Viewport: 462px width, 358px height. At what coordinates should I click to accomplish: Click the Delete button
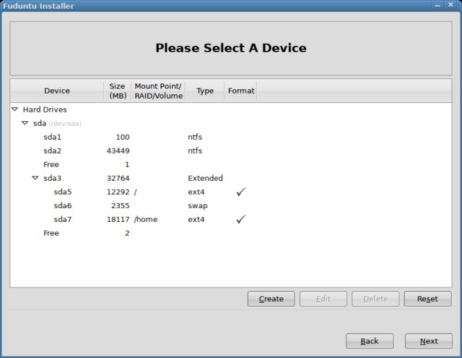(375, 299)
